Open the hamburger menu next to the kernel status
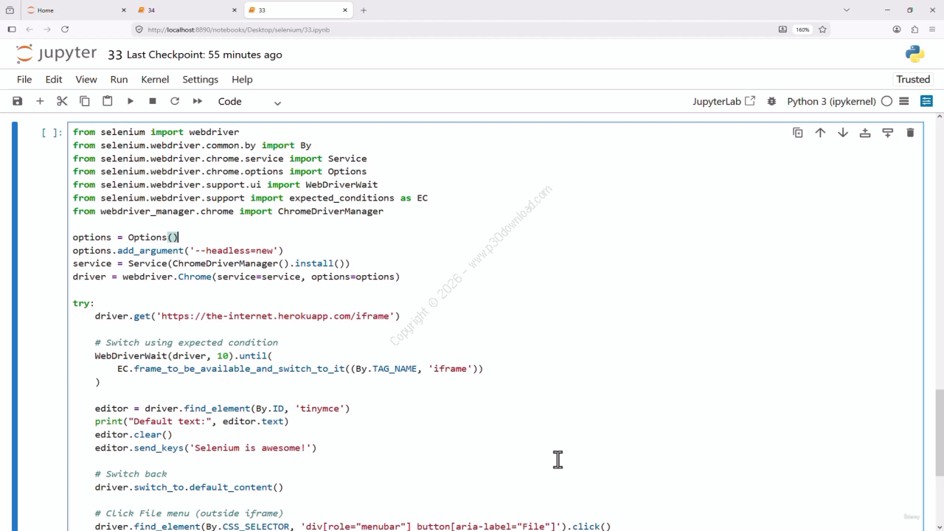Screen dimensions: 944x531 904,101
